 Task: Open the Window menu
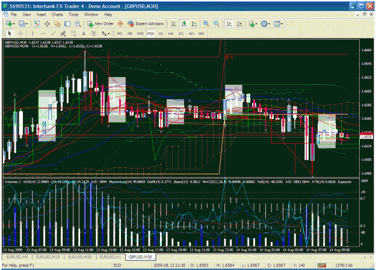91,14
